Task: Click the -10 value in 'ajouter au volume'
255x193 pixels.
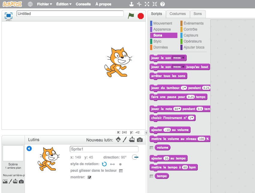Action: 167,130
